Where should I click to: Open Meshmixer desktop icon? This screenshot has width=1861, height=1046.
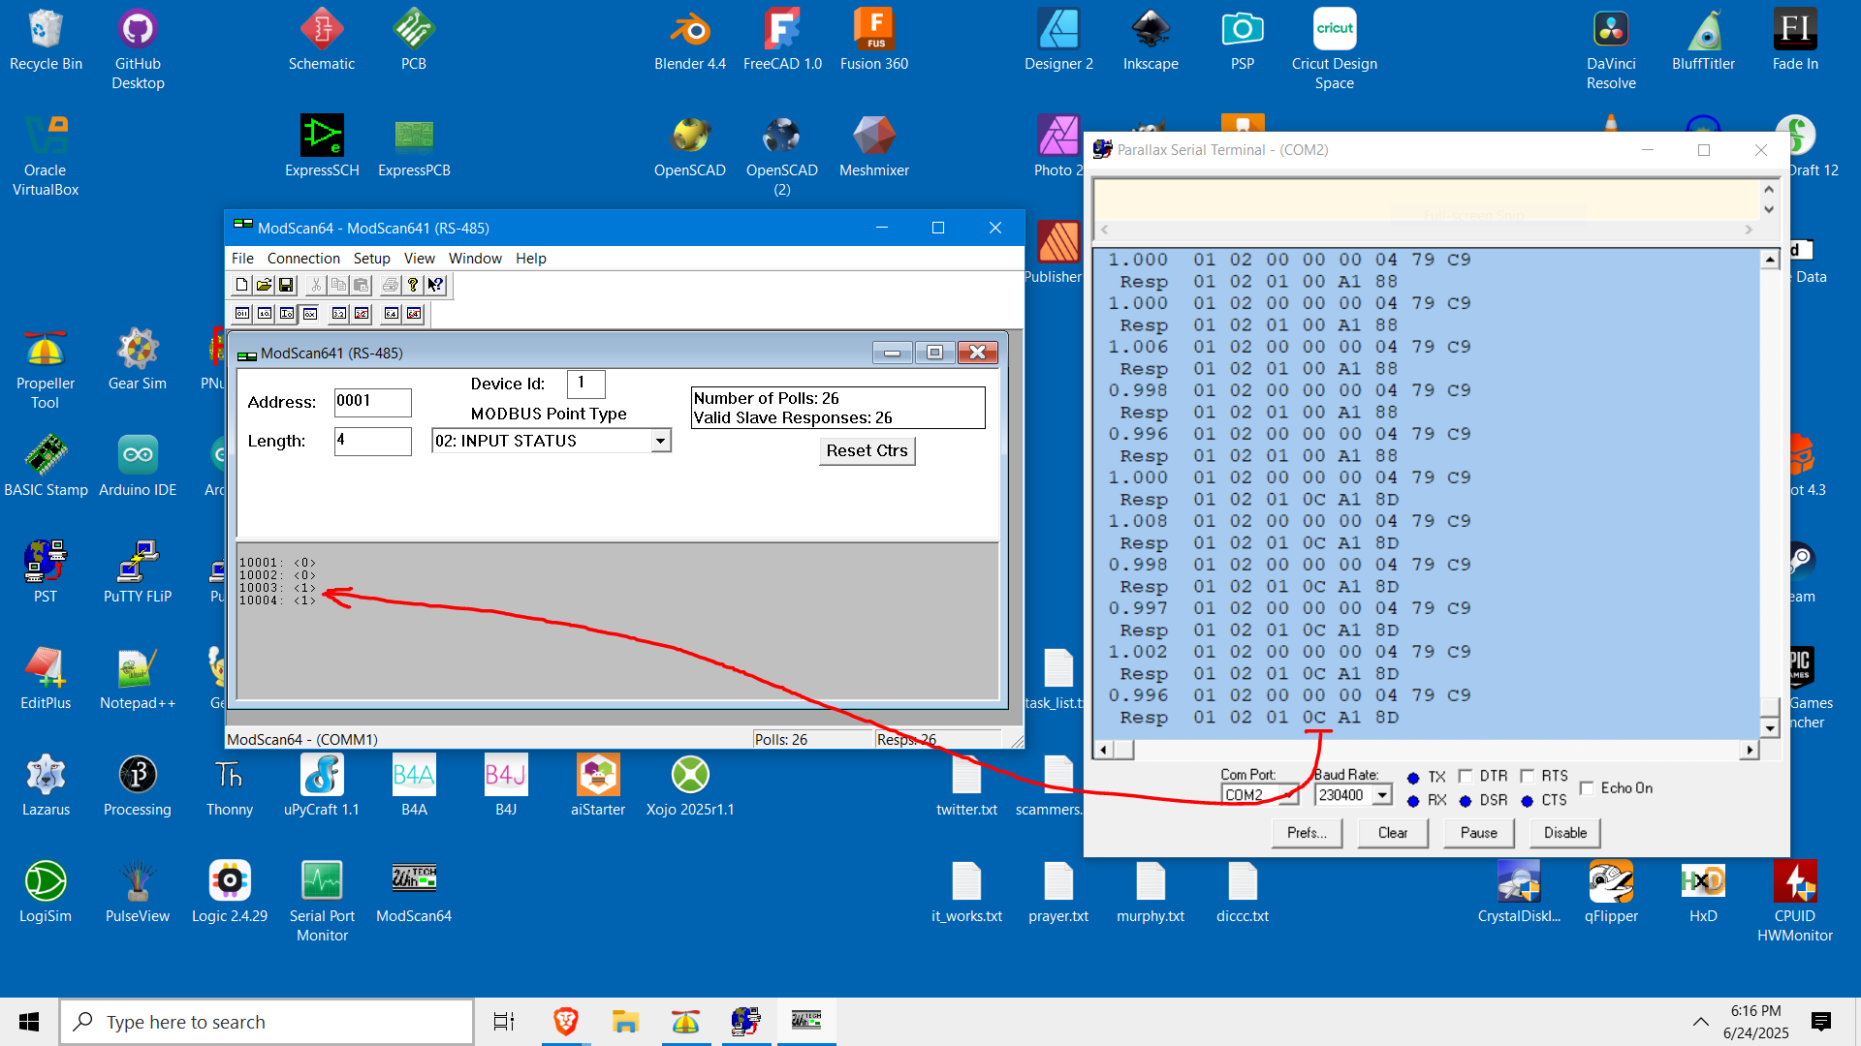[874, 147]
